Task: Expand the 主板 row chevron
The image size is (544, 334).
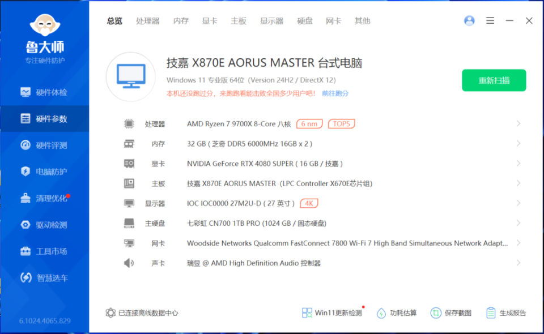Action: point(518,183)
